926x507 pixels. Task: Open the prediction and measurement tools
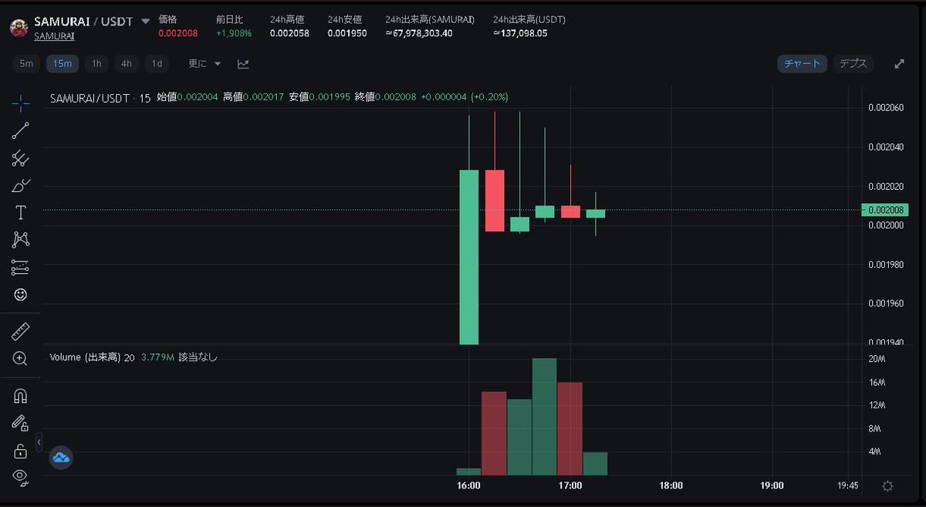[x=21, y=268]
